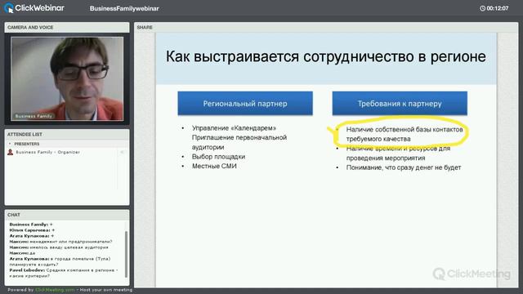Click the chat panel scrollbar thumb

point(126,254)
